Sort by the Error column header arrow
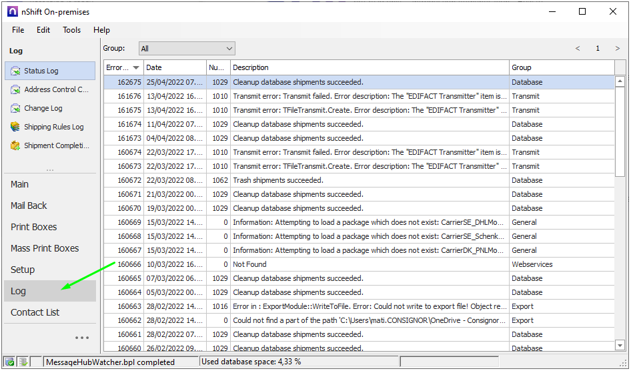The height and width of the screenshot is (371, 631). click(x=136, y=67)
